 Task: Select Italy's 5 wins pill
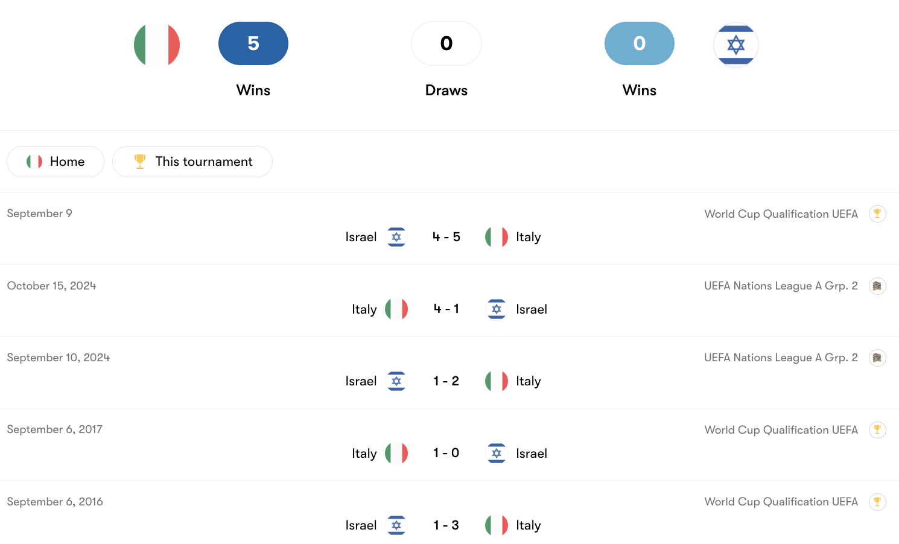coord(253,43)
